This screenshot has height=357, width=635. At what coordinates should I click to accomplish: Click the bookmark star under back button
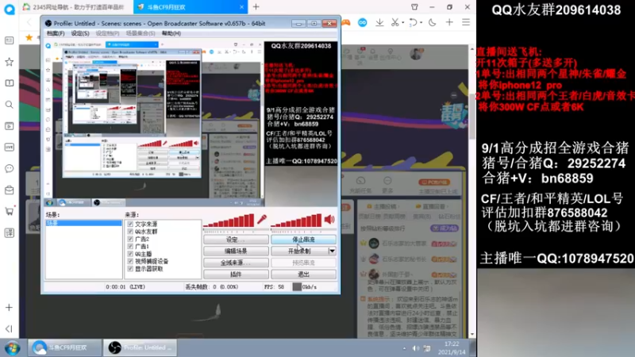(29, 37)
